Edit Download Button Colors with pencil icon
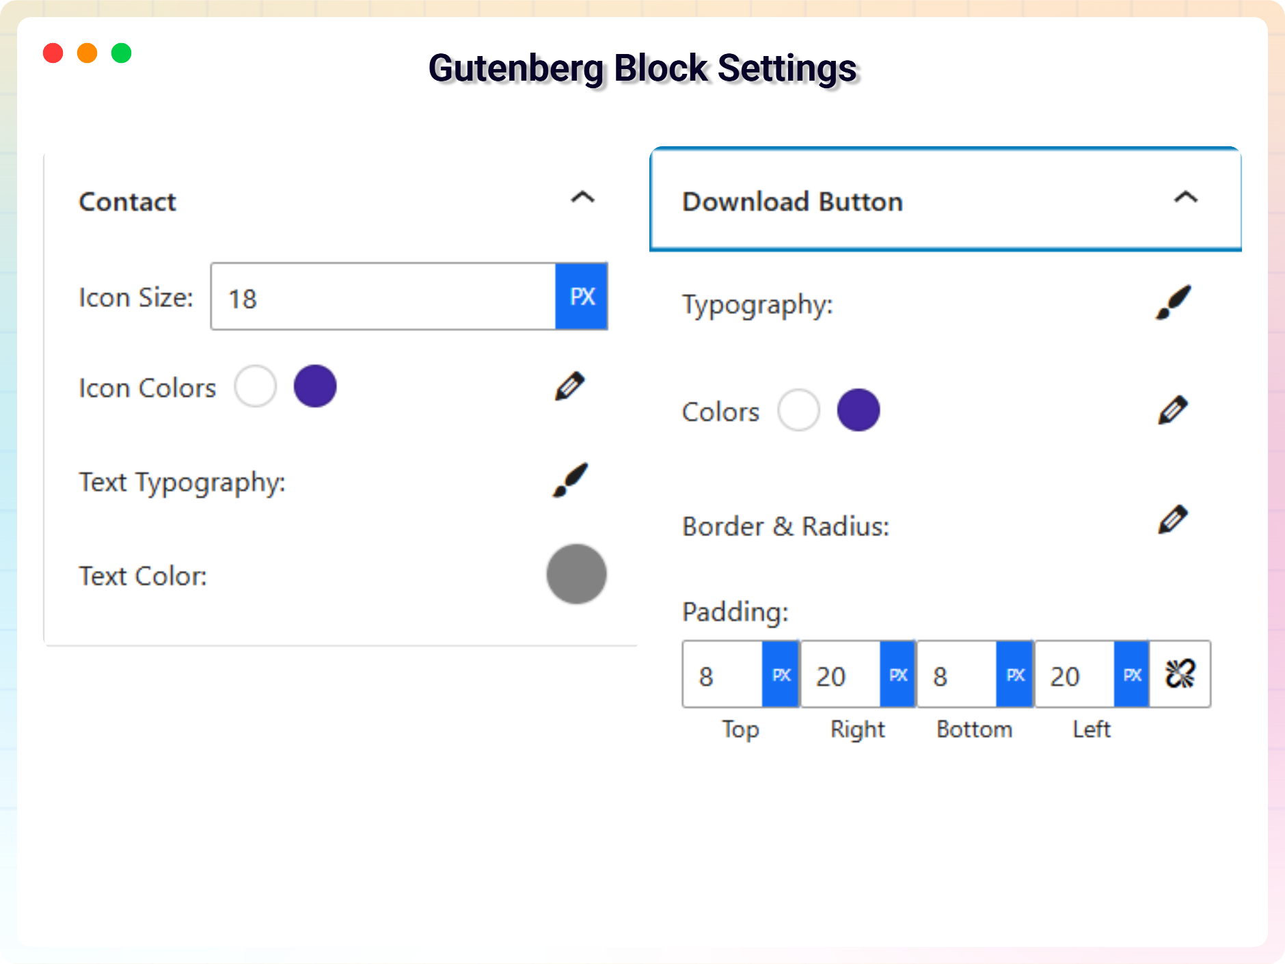The height and width of the screenshot is (964, 1285). (1173, 410)
